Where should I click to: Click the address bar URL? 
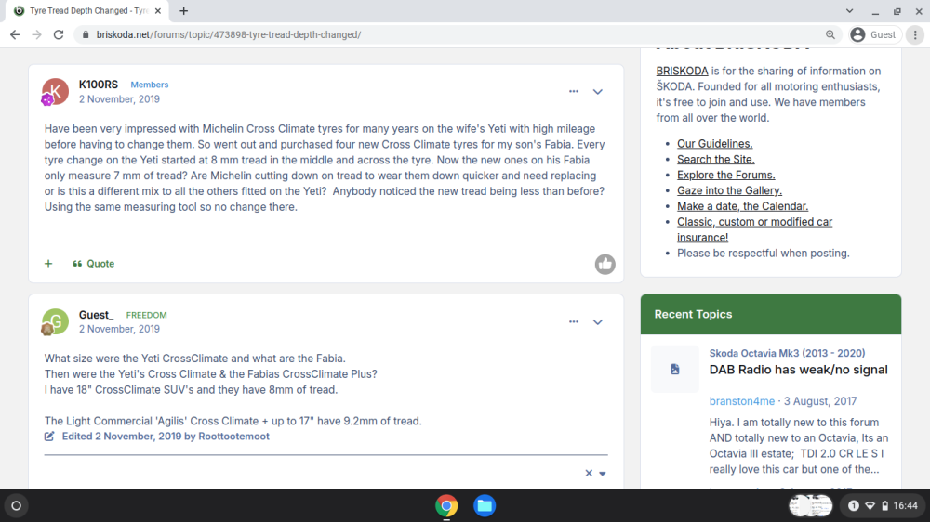(229, 34)
